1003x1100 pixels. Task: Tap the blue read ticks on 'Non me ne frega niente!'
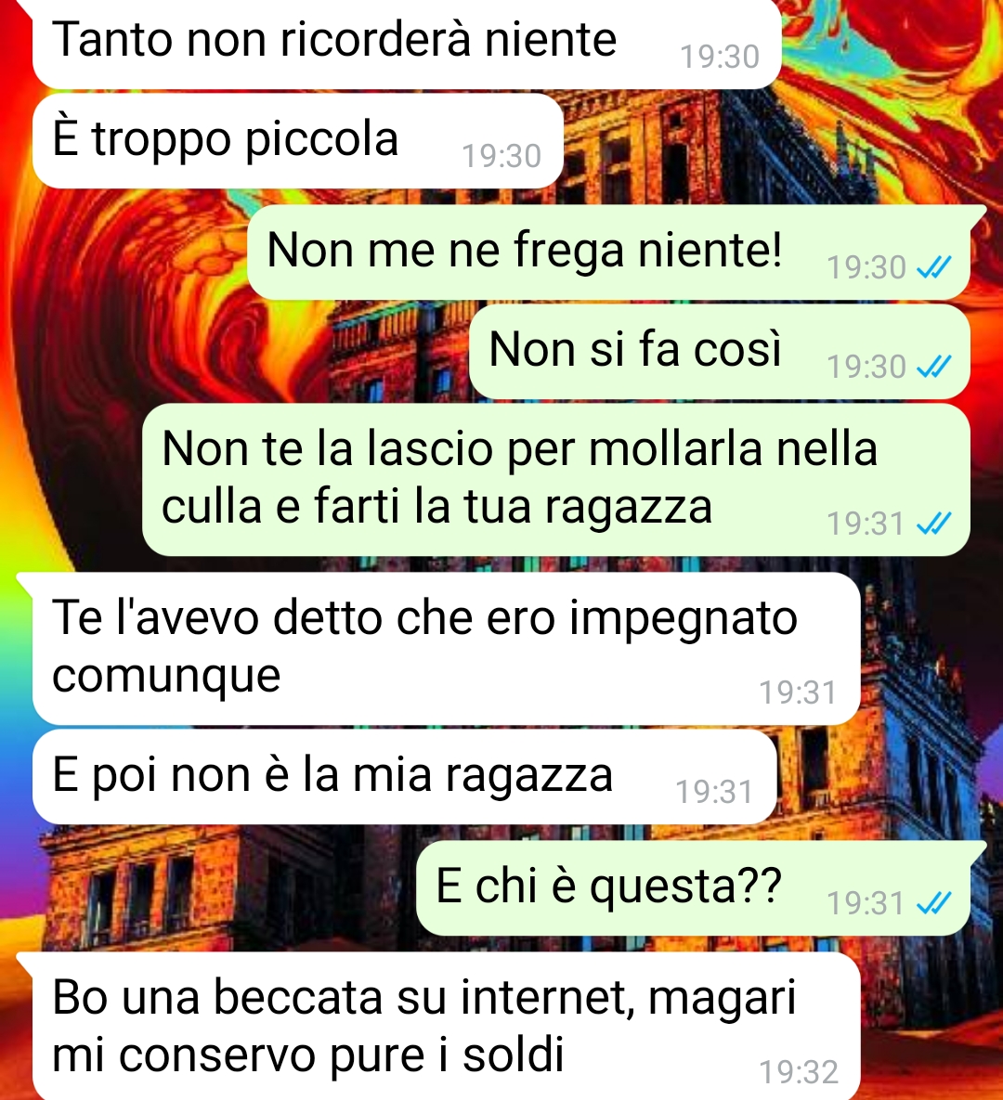click(x=934, y=267)
